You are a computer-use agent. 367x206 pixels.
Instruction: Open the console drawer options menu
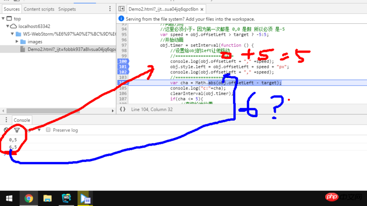pyautogui.click(x=6, y=120)
